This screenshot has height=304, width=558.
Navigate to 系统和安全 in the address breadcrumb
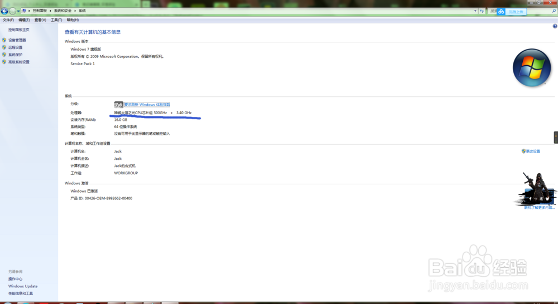point(62,11)
